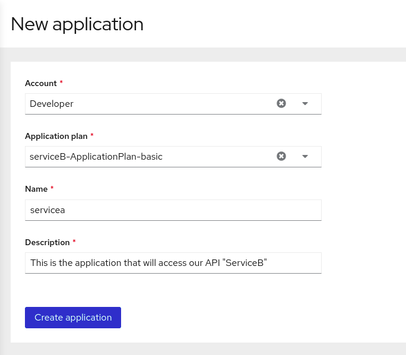Focus the Name field containing servicea
Image resolution: width=406 pixels, height=355 pixels.
(x=173, y=210)
